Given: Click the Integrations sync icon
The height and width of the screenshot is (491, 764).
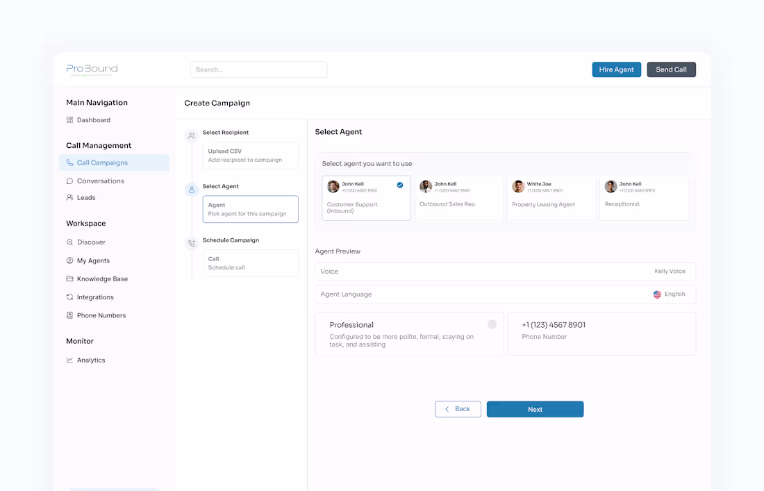Looking at the screenshot, I should tap(69, 297).
